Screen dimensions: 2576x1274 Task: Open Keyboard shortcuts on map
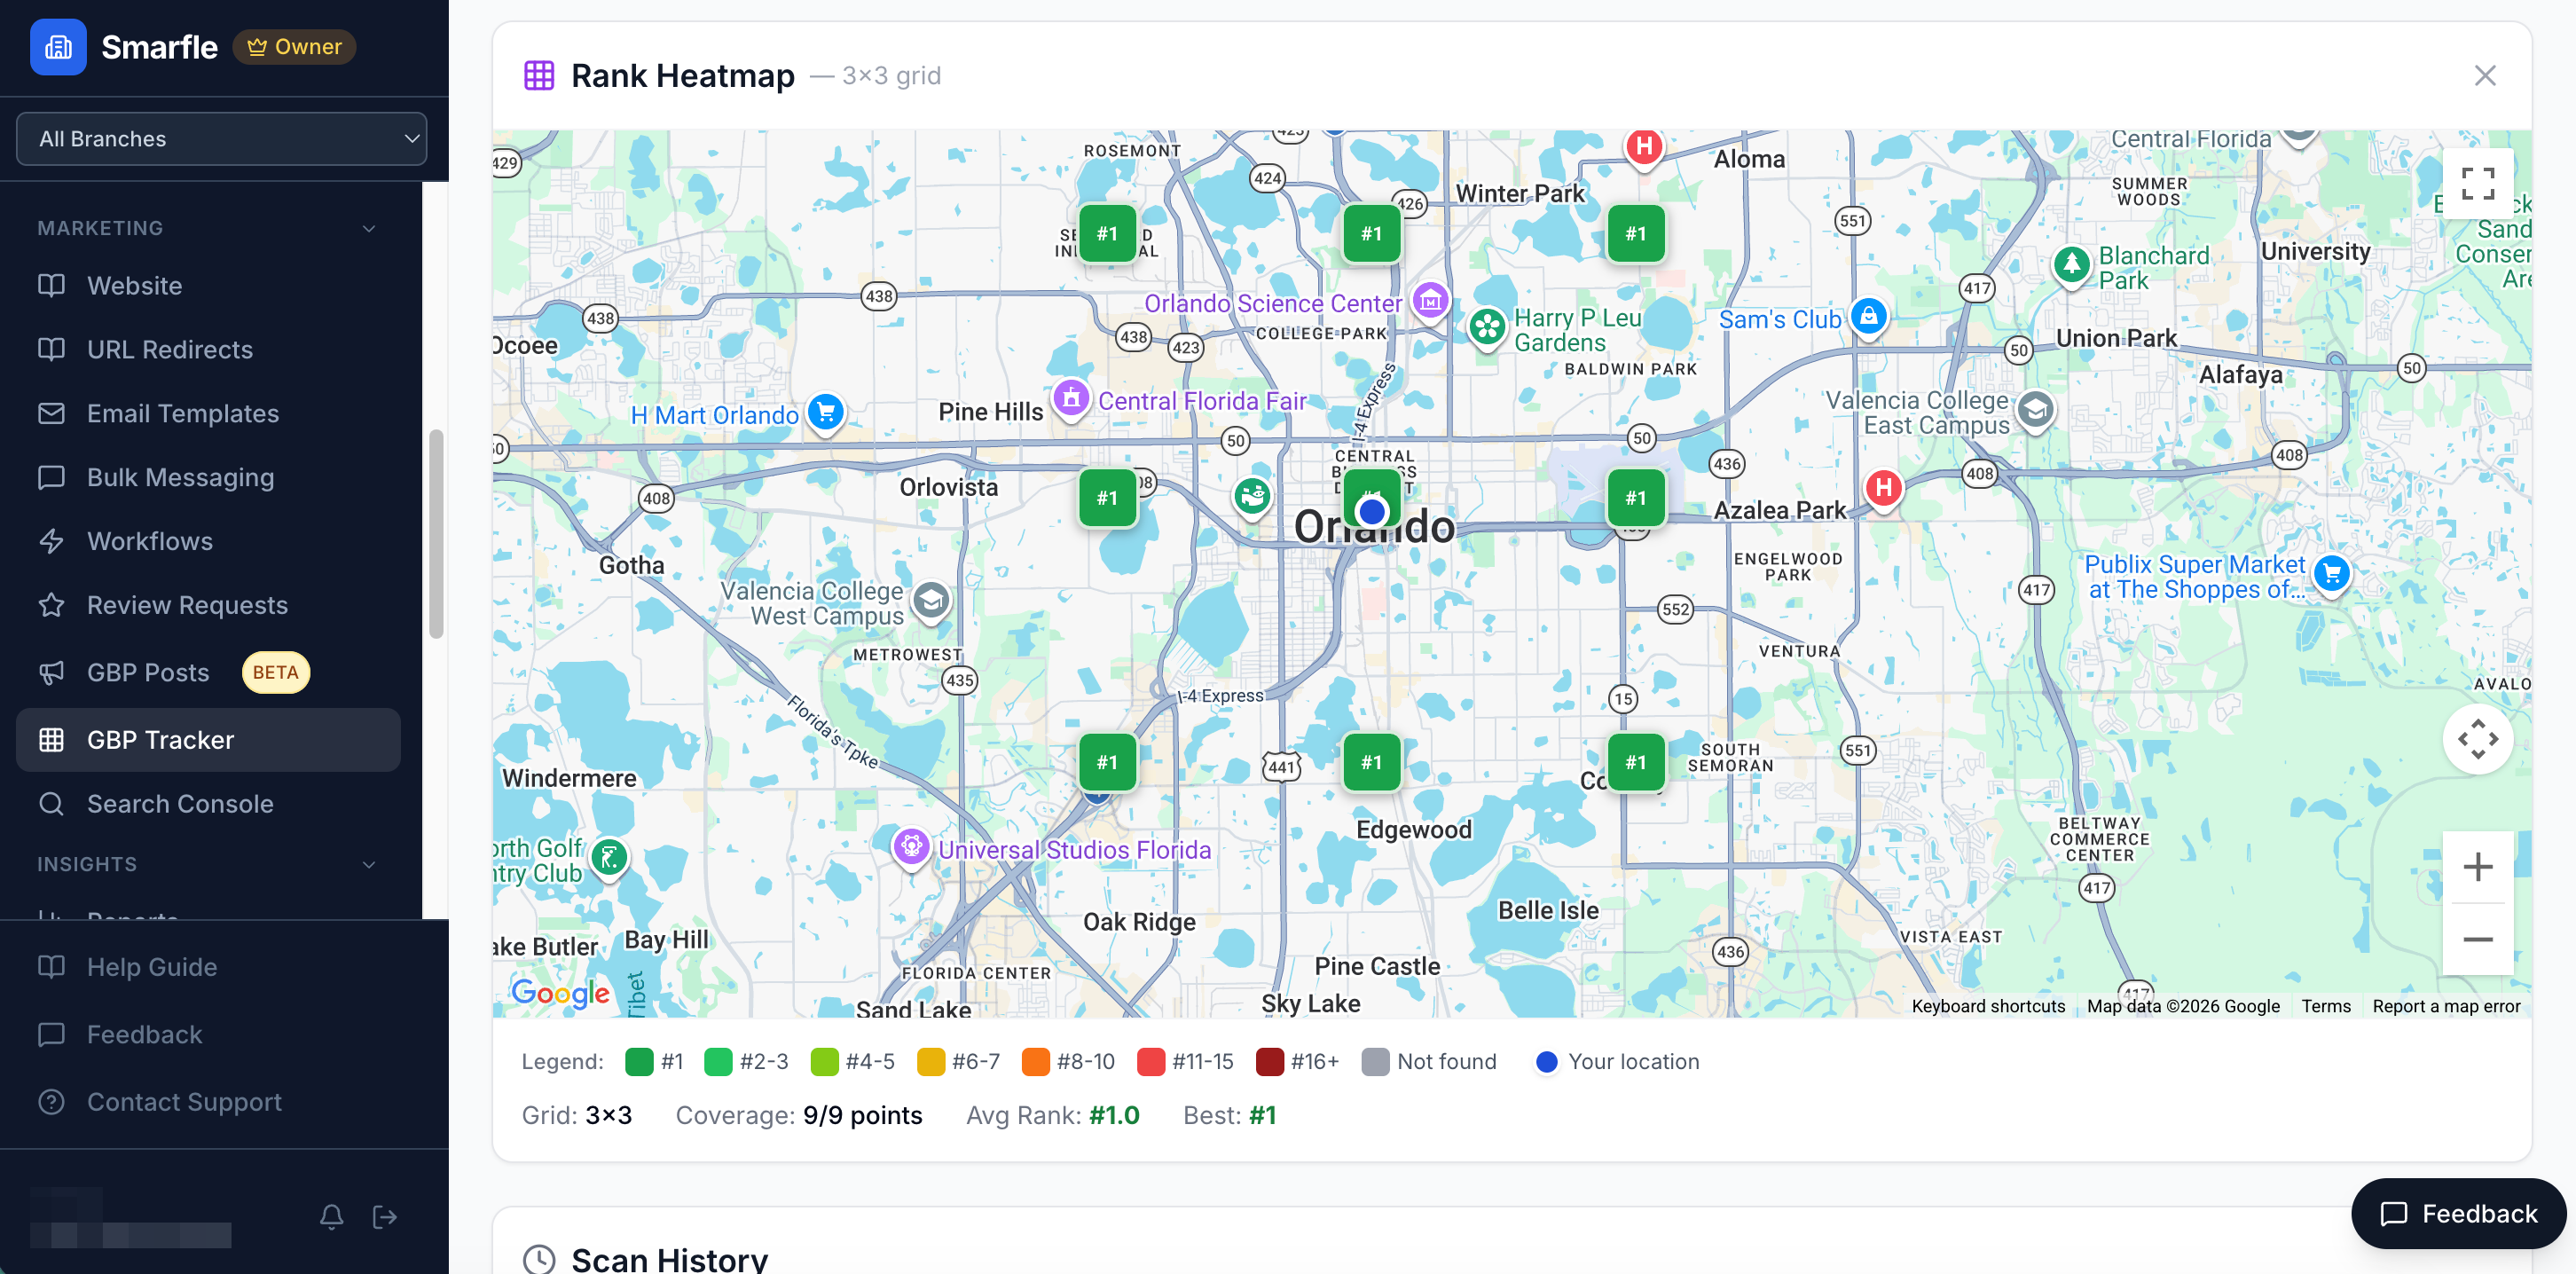point(1988,1007)
